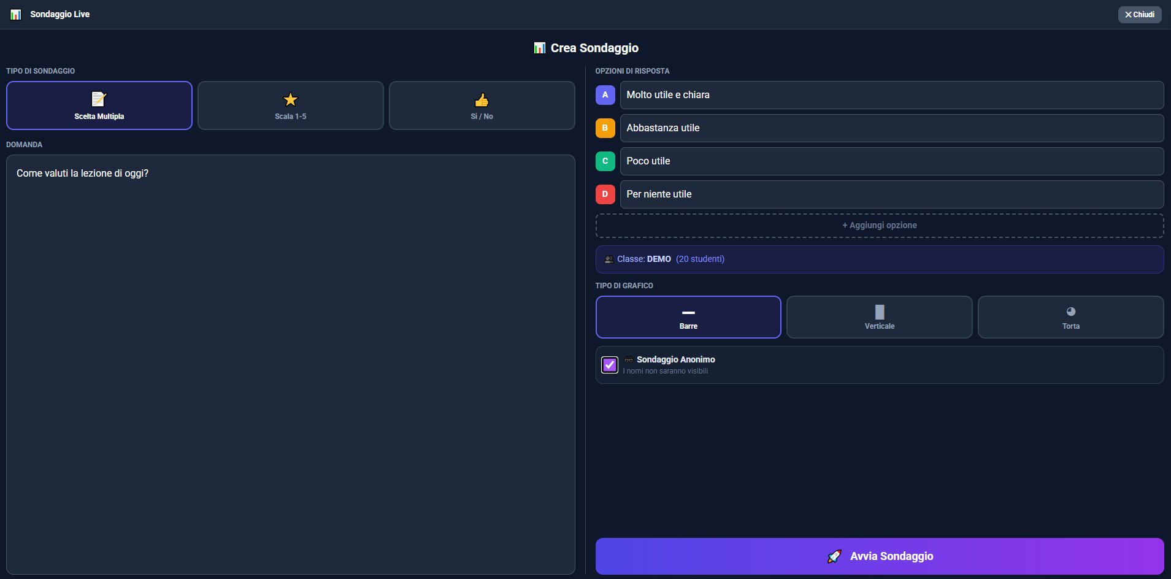Screen dimensions: 1171x579
Task: Click the people icon beside Classe DEMO
Action: click(610, 259)
